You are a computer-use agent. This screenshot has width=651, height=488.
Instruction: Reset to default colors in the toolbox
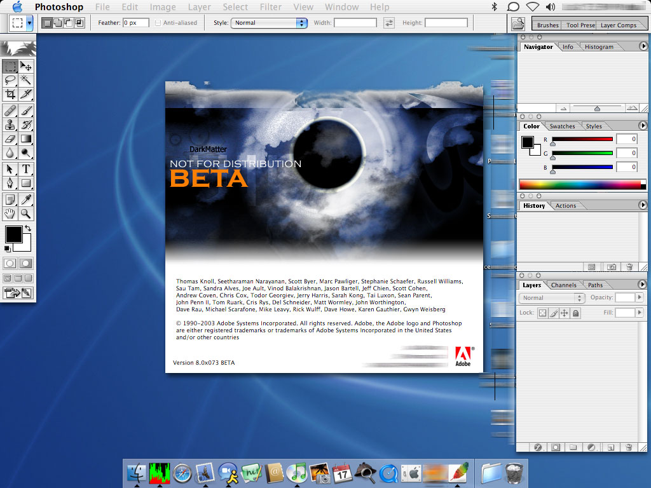[8, 248]
